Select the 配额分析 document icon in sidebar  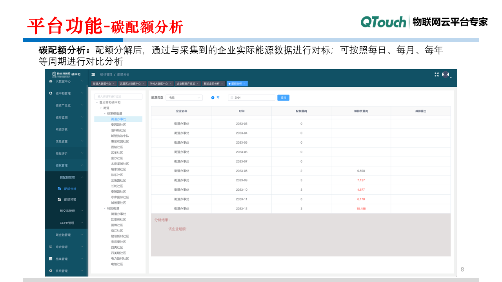point(60,188)
